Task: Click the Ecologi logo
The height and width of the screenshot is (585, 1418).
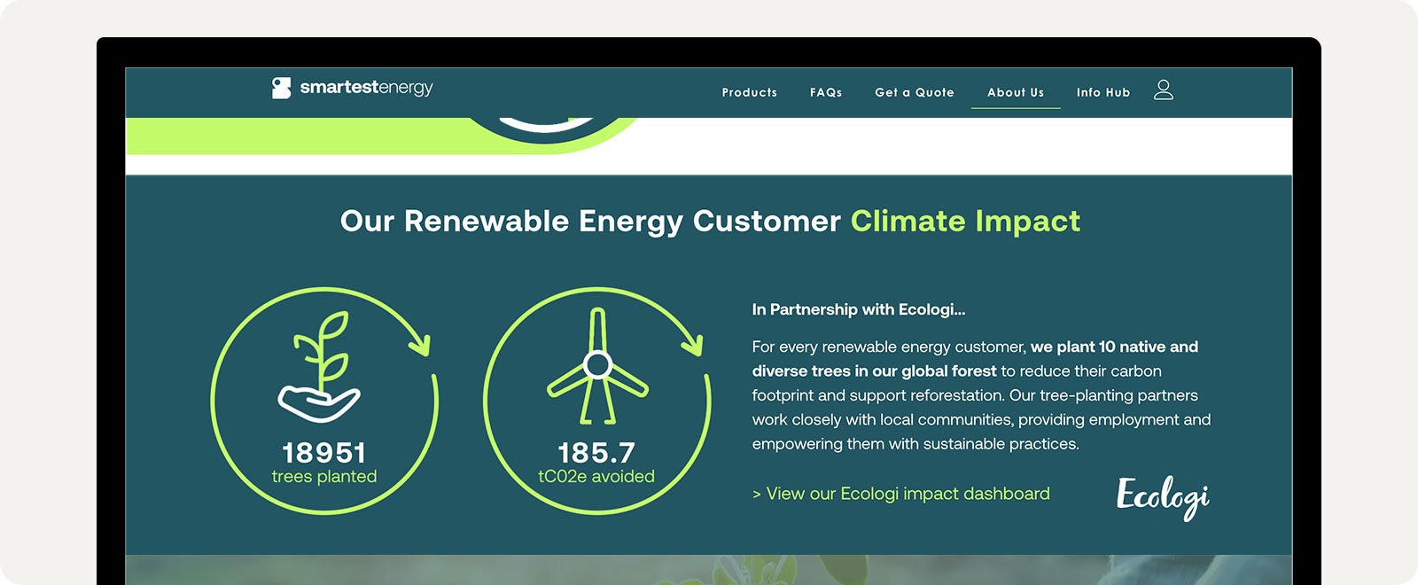Action: click(1163, 497)
